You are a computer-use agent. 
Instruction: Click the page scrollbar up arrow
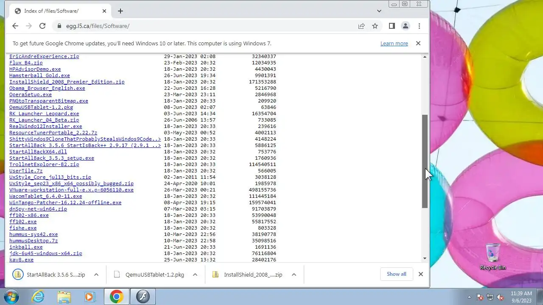(x=425, y=57)
